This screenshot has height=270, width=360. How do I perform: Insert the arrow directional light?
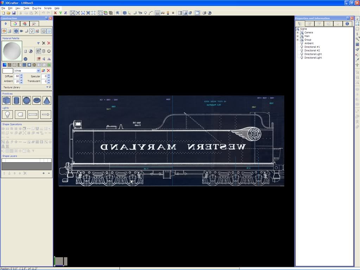coord(45,114)
